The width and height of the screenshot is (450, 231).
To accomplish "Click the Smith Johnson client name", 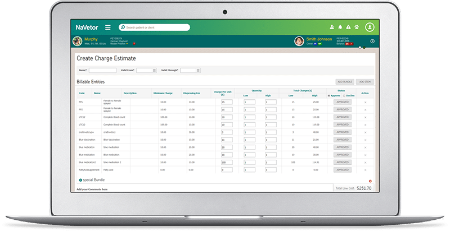I will point(319,39).
